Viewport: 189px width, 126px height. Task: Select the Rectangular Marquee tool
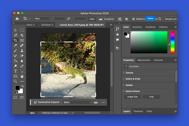[x=22, y=30]
